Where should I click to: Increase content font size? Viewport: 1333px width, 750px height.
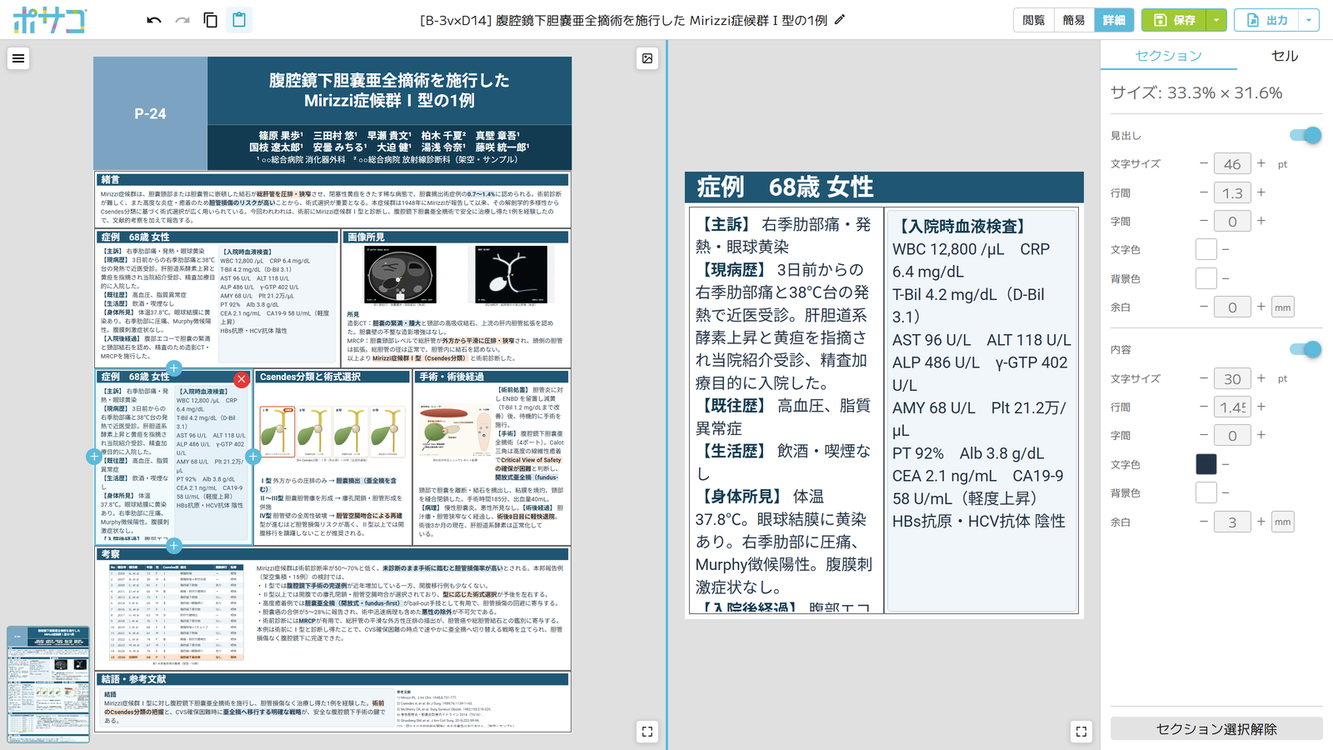1261,378
